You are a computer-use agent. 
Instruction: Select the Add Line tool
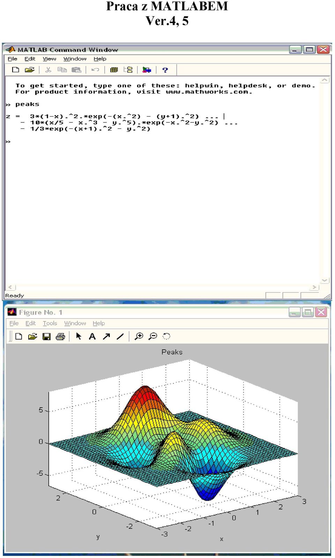pos(120,336)
